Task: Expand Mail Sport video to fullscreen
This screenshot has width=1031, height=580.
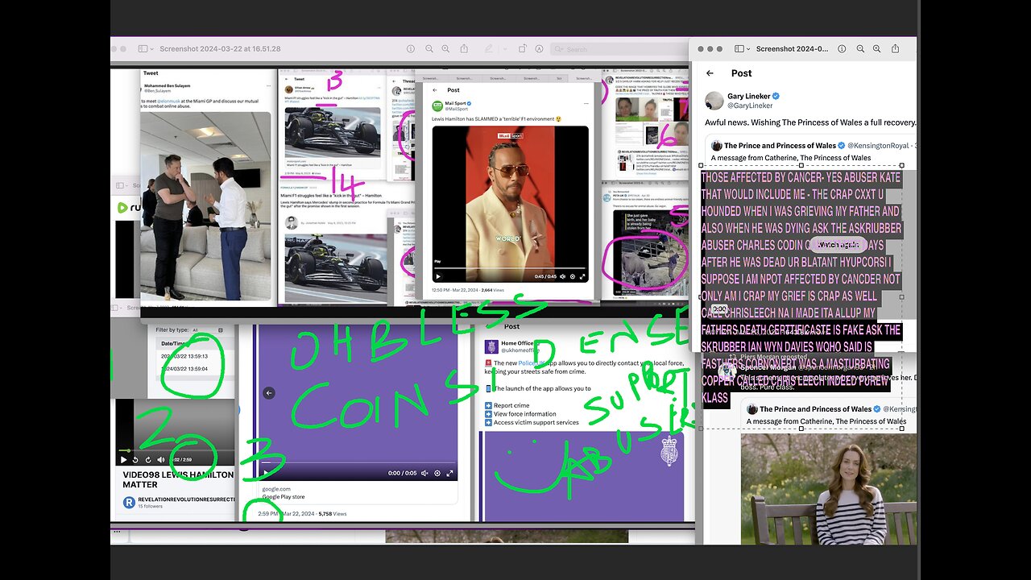Action: coord(582,276)
